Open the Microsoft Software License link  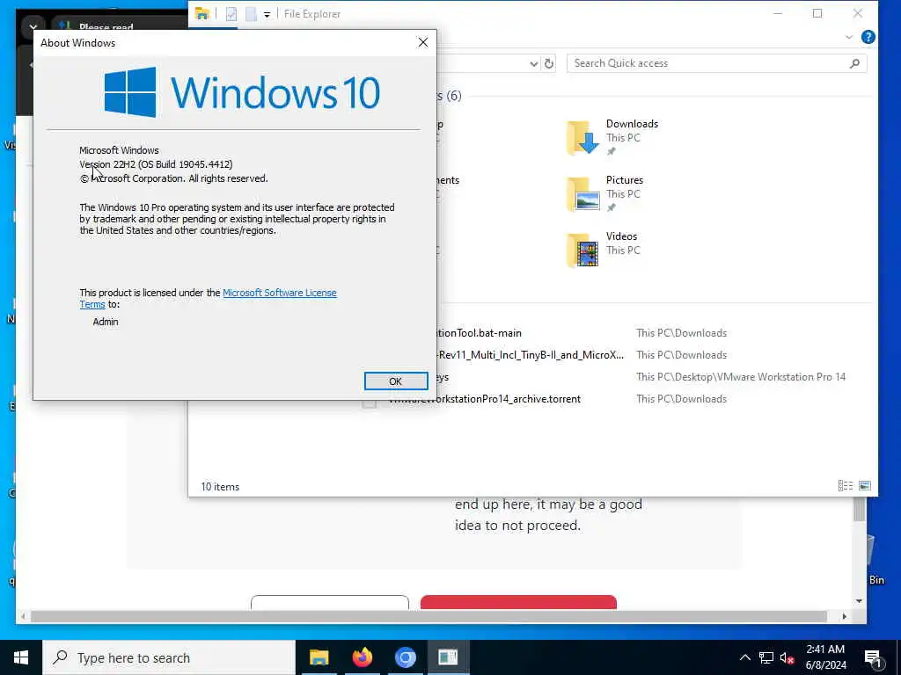point(279,293)
